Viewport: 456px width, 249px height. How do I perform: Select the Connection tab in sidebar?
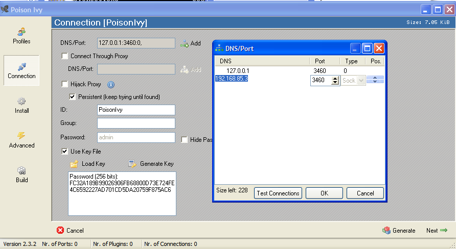pyautogui.click(x=21, y=70)
